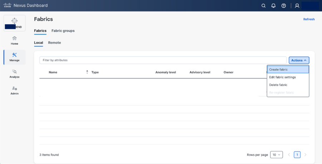The width and height of the screenshot is (322, 164).
Task: Click the Cisco logo
Action: click(x=8, y=5)
